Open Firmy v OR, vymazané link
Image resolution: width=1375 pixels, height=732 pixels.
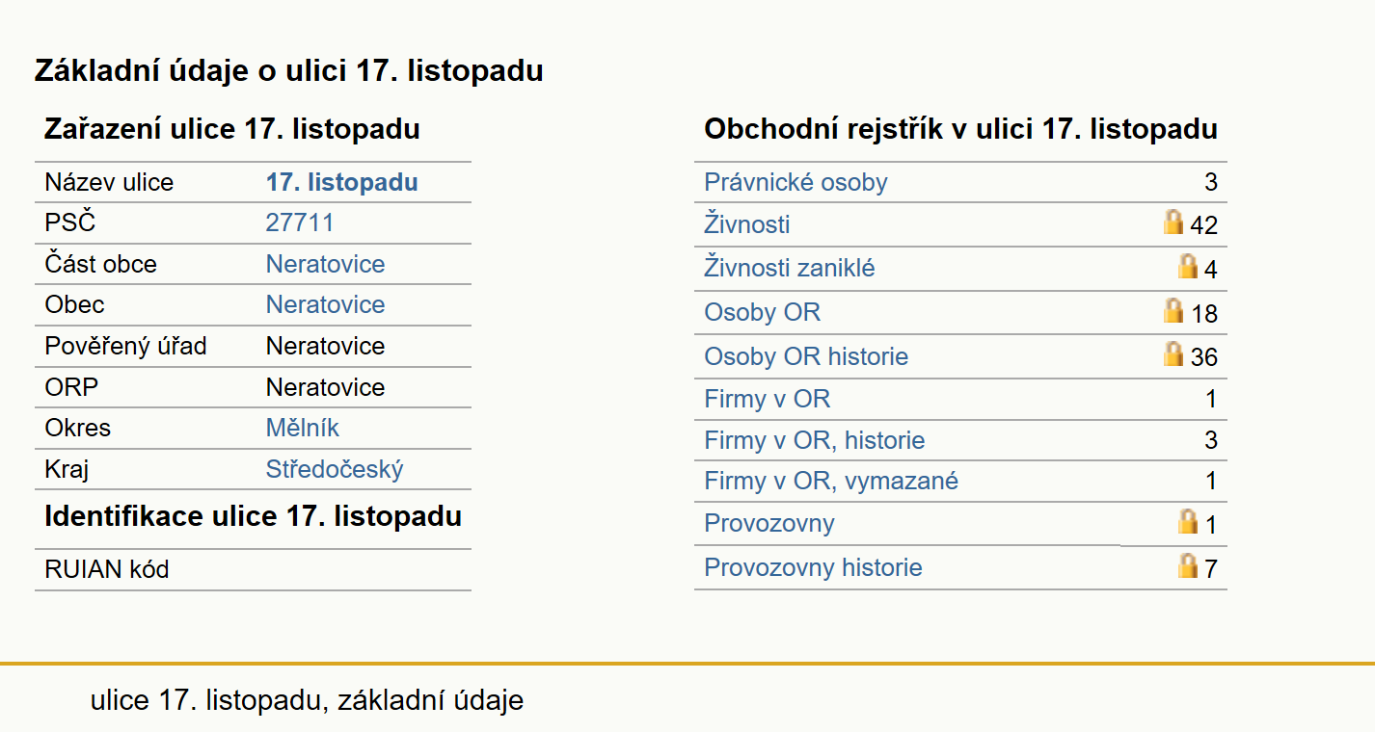831,481
